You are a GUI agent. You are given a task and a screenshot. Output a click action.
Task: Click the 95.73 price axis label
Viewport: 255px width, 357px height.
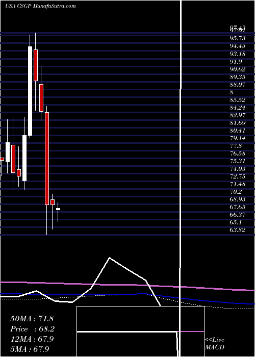(238, 38)
